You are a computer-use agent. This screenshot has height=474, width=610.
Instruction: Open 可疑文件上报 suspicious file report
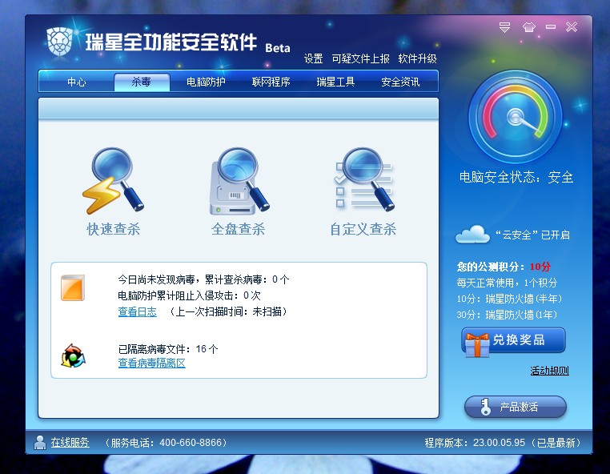point(360,58)
